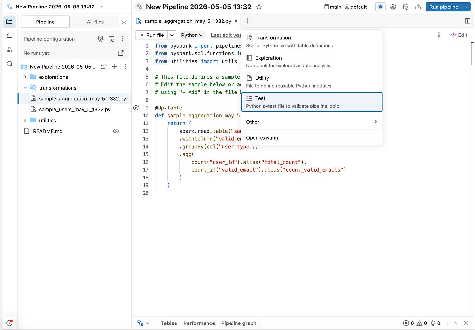Select Transformation from the add menu

click(x=312, y=41)
